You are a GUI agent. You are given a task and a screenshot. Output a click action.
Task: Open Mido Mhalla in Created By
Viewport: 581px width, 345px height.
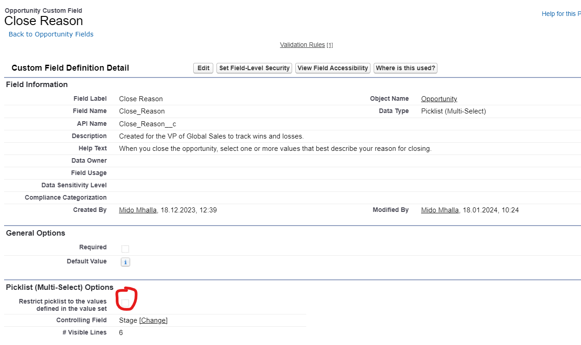tap(138, 210)
